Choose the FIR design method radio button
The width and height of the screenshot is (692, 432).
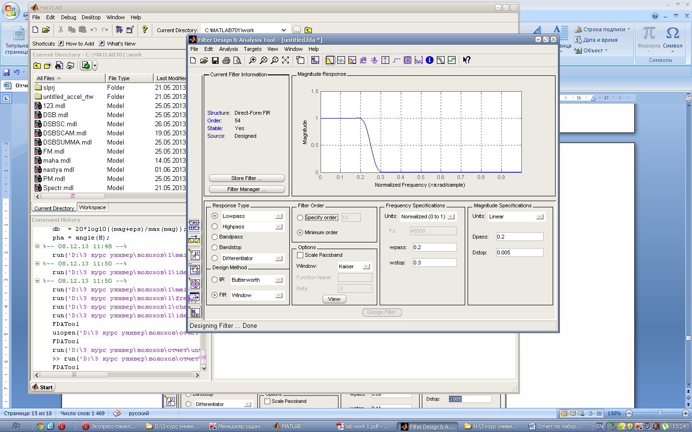215,295
